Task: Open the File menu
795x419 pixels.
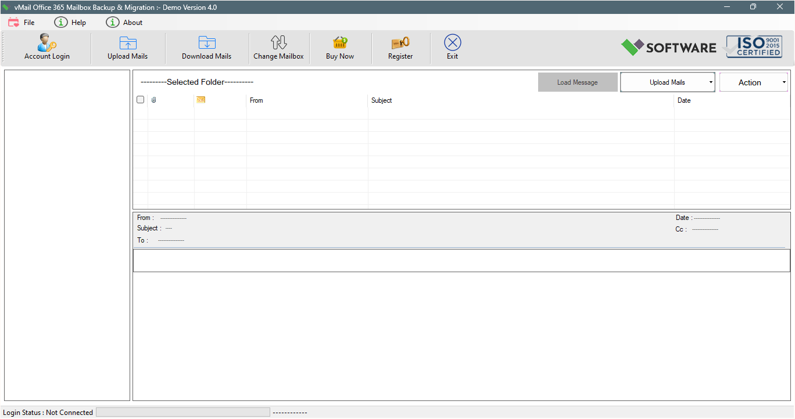Action: tap(22, 23)
